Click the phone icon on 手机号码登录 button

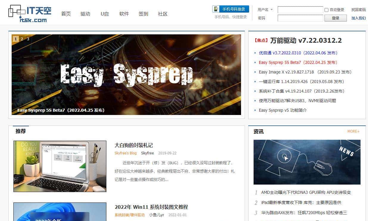(x=215, y=9)
